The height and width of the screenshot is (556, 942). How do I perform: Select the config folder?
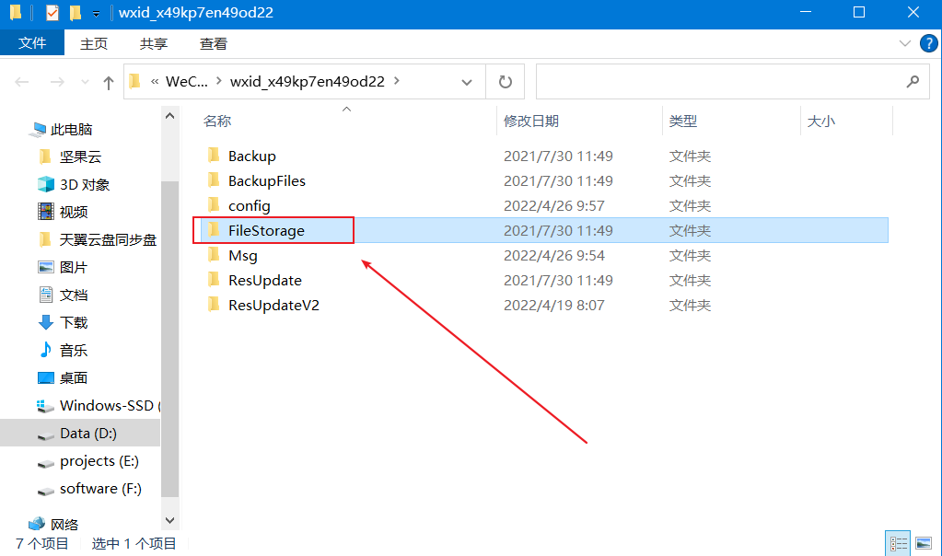pyautogui.click(x=250, y=206)
